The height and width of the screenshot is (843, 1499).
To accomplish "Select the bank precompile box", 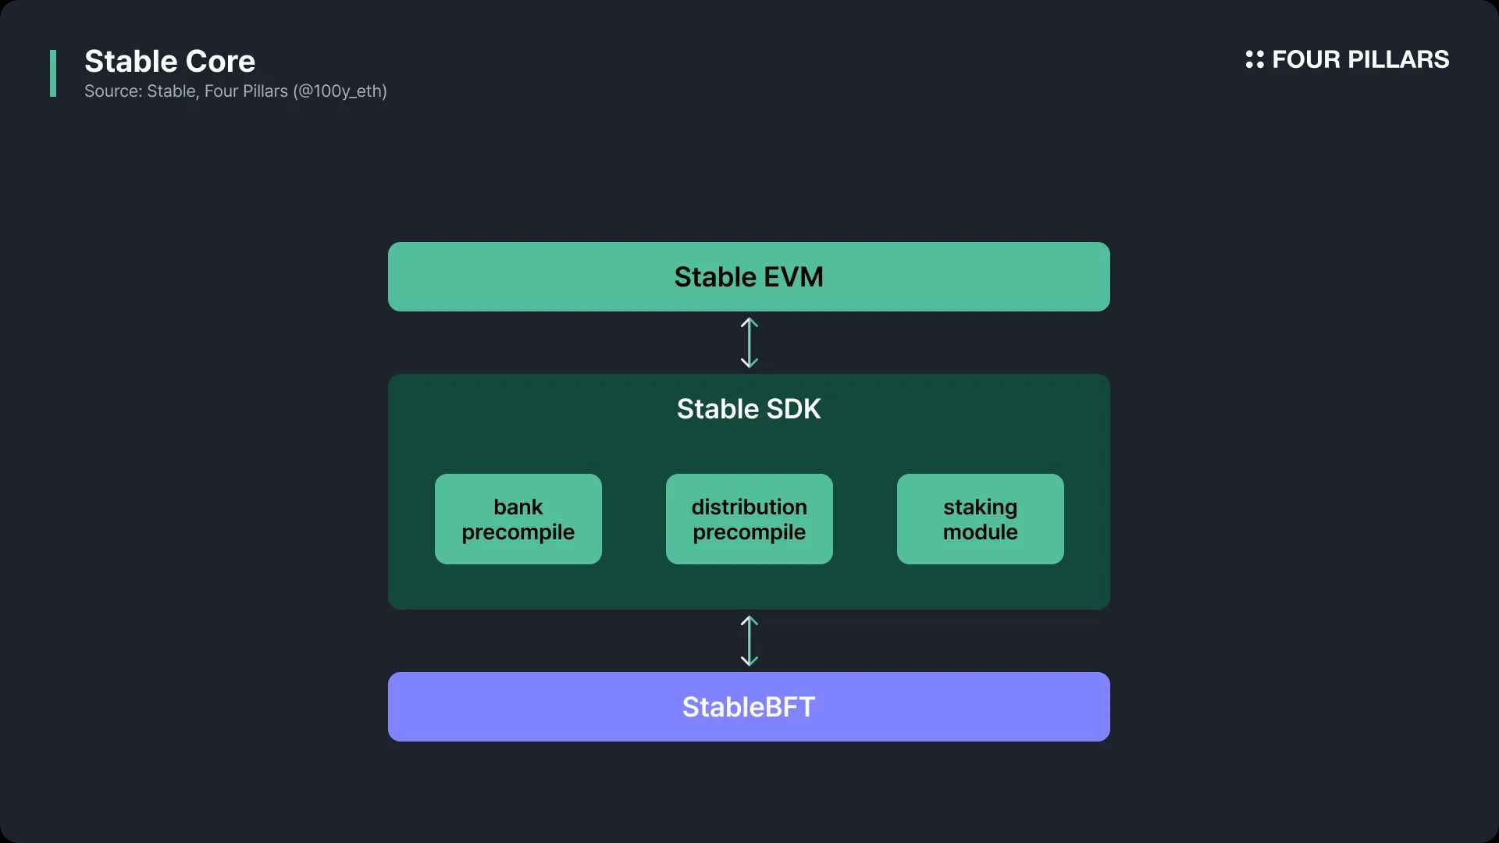I will coord(518,519).
